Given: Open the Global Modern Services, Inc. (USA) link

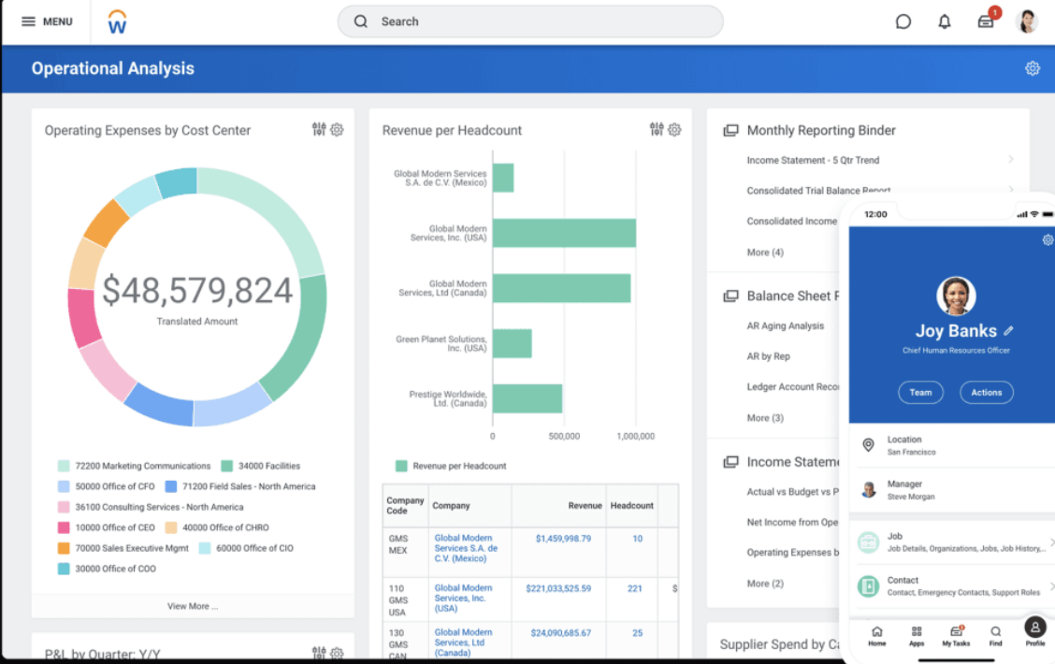Looking at the screenshot, I should [x=462, y=599].
